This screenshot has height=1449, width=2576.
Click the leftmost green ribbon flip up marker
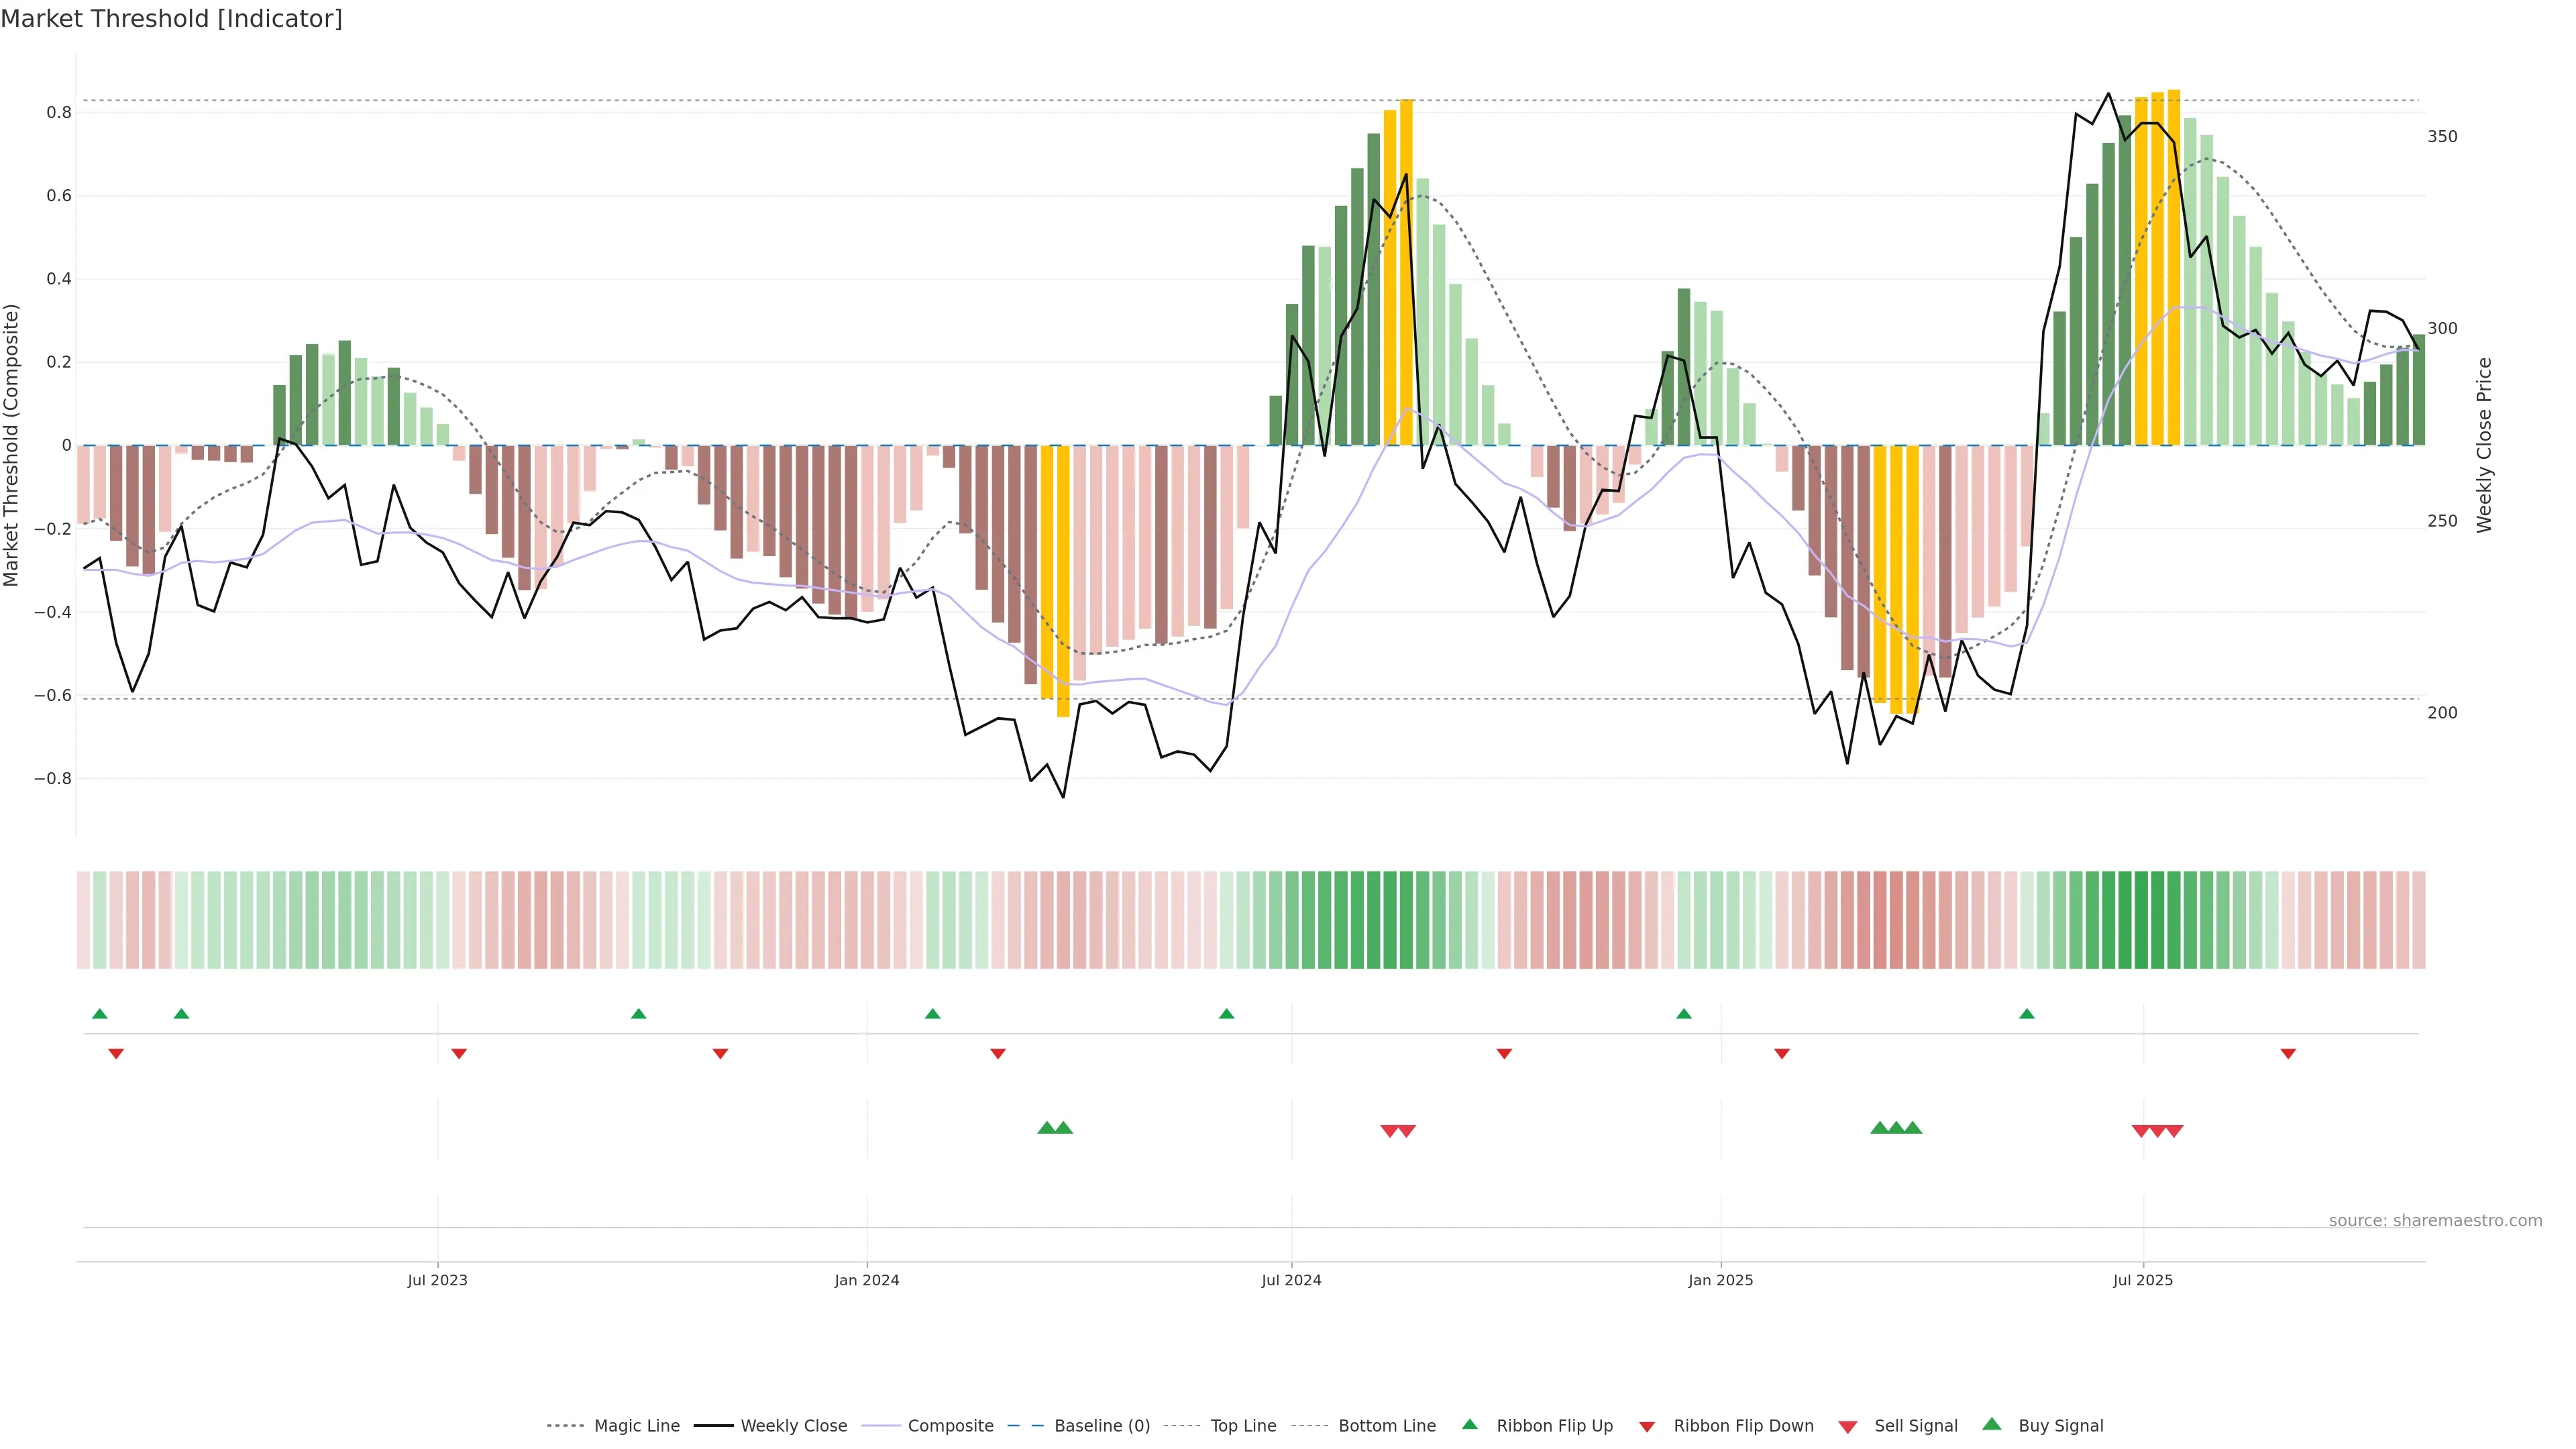pos(99,1014)
